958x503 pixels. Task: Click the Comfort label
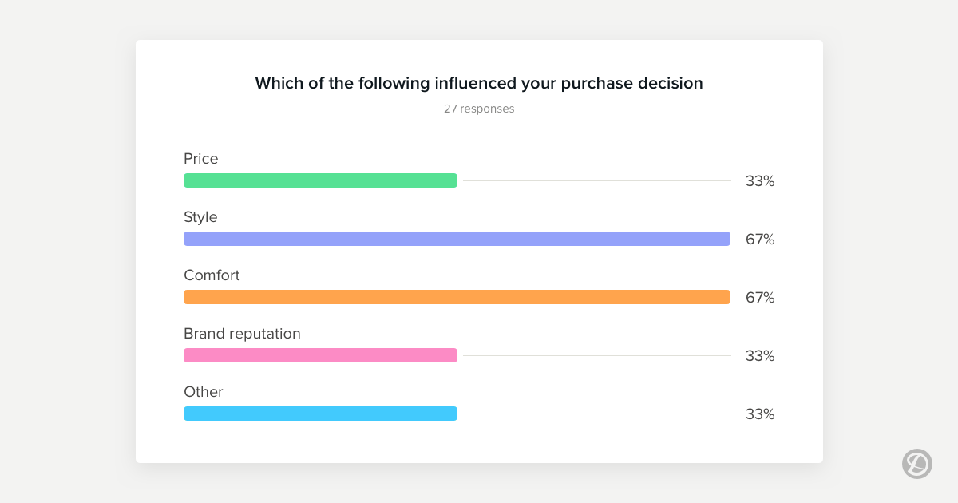pos(212,275)
